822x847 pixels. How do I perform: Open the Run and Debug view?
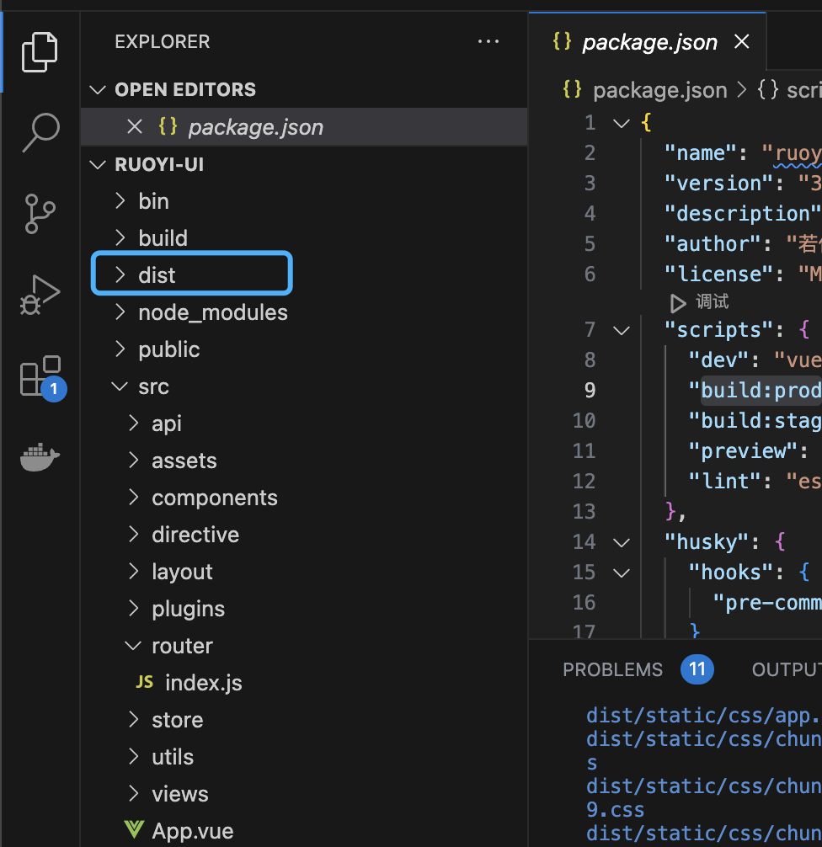coord(40,295)
